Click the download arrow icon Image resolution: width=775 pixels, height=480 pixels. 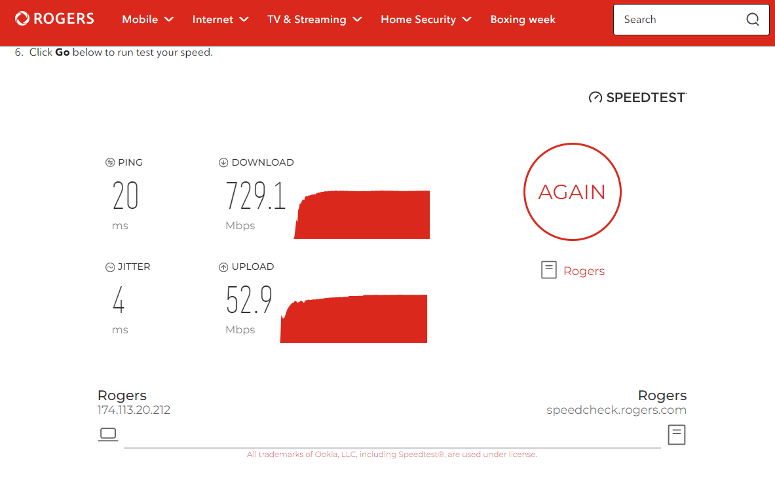point(223,162)
